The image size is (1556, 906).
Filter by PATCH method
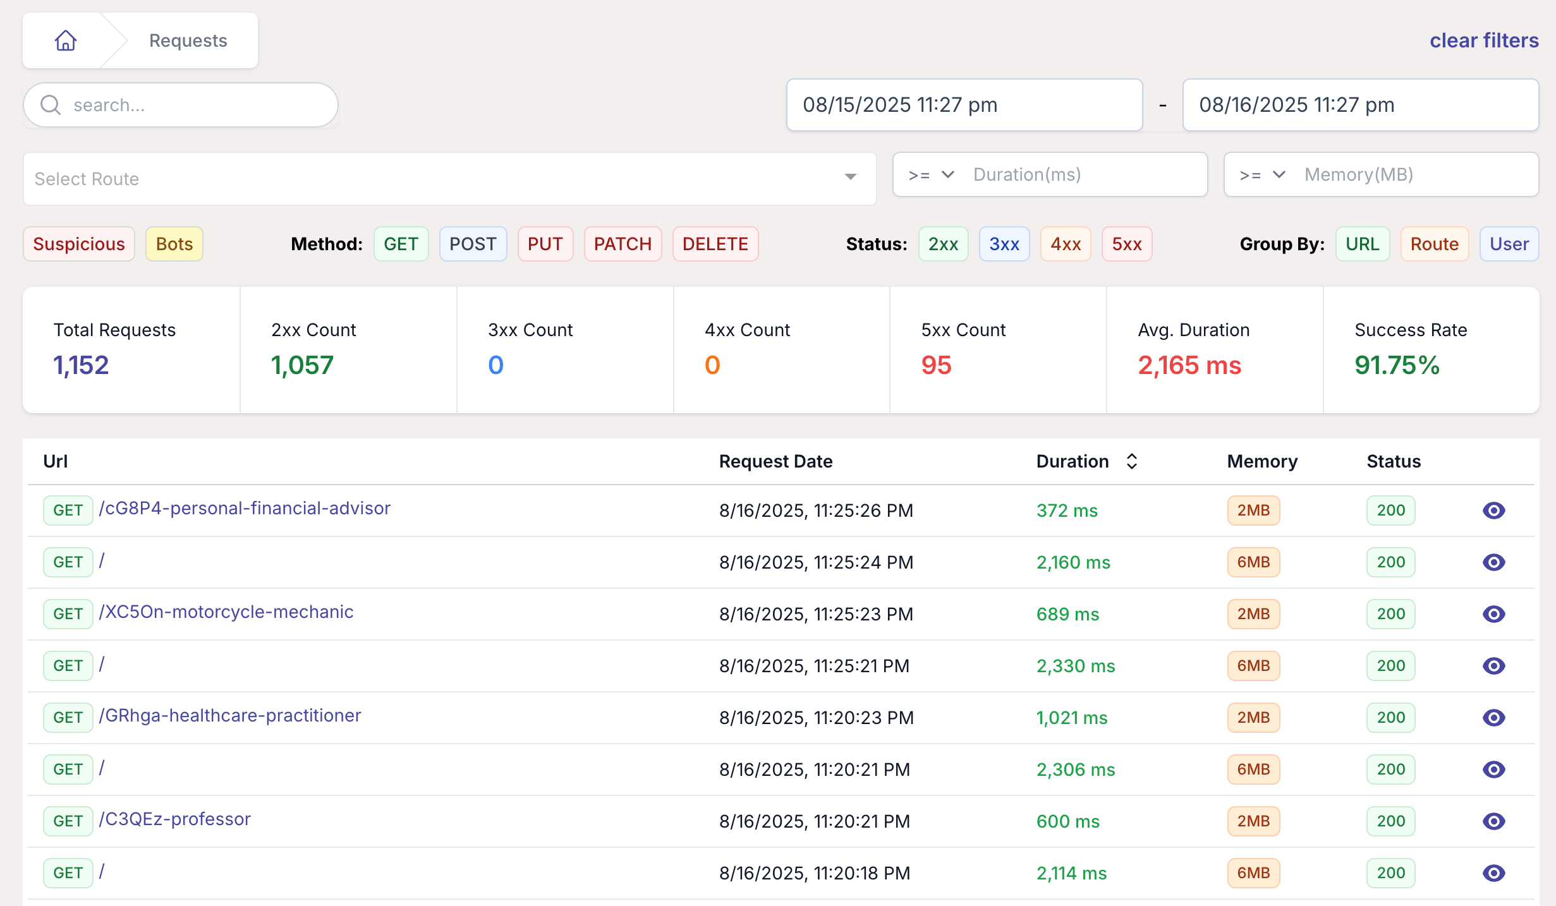[623, 244]
